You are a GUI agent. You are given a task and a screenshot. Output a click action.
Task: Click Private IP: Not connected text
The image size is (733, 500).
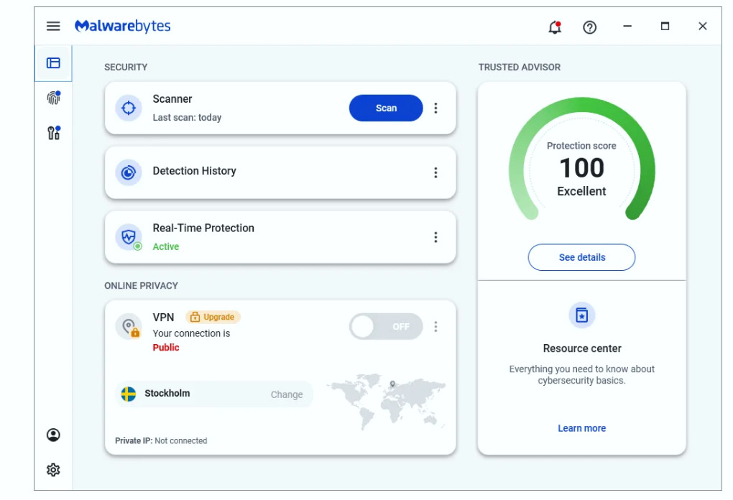tap(161, 440)
